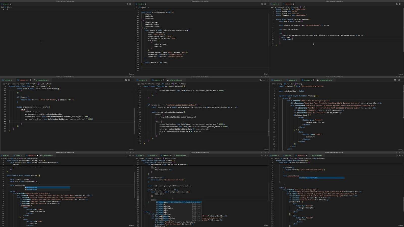Image resolution: width=404 pixels, height=227 pixels.
Task: Open pricing folder breadcrumb in middle-right panel
Action: (x=279, y=84)
